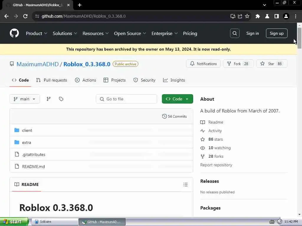Click the GitHub Octocat logo
302x226 pixels.
(x=14, y=33)
